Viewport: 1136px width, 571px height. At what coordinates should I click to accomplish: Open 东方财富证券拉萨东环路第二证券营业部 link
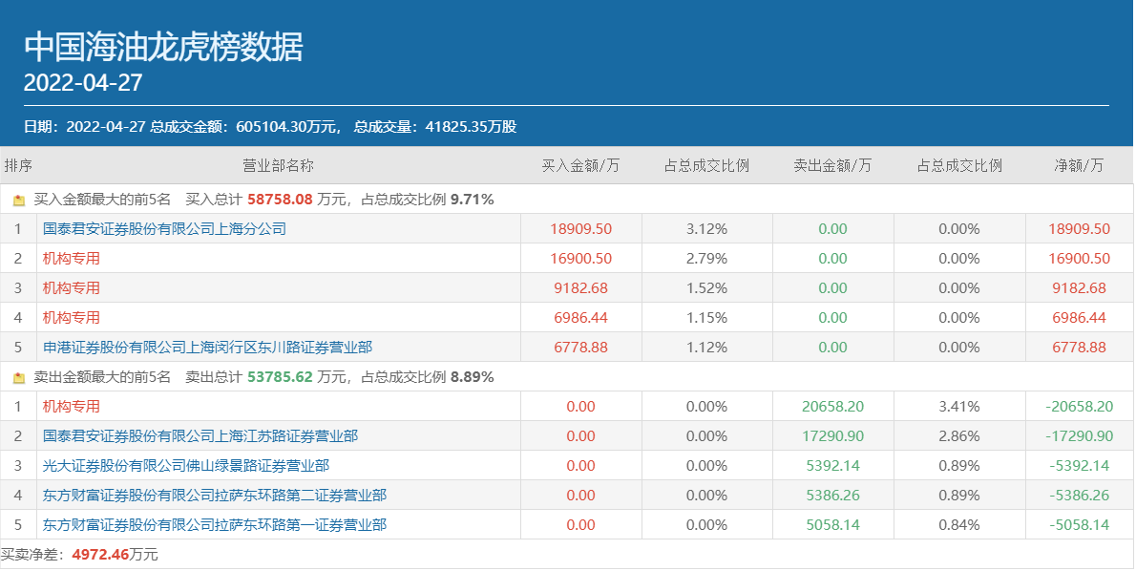pos(215,496)
